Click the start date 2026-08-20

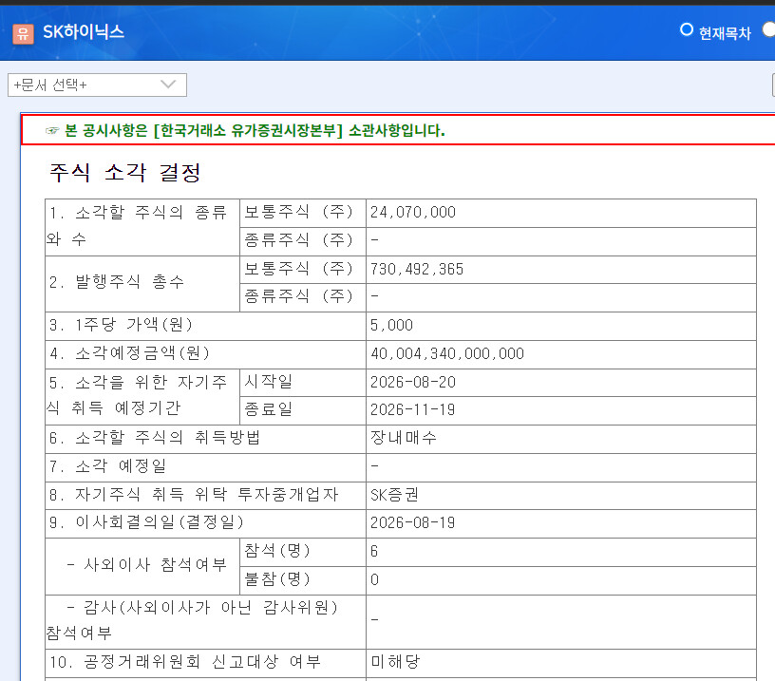(413, 382)
